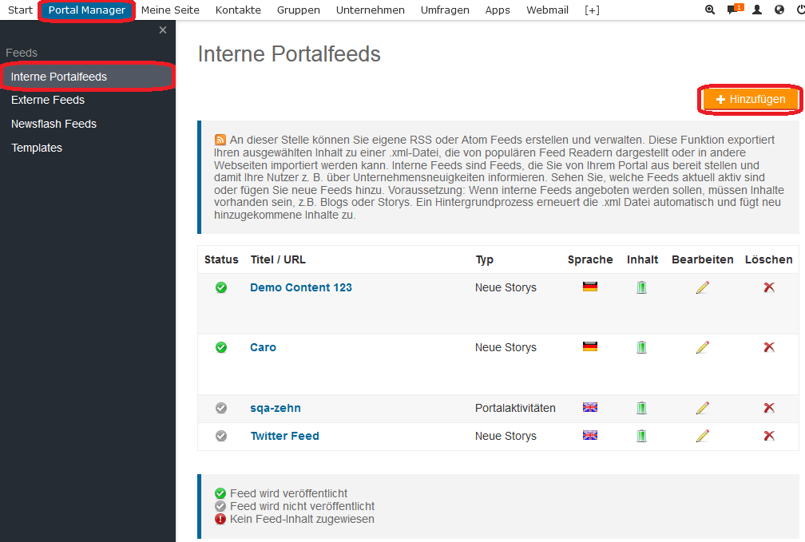Open Kontakte in top navigation
Viewport: 805px width, 542px height.
(238, 10)
